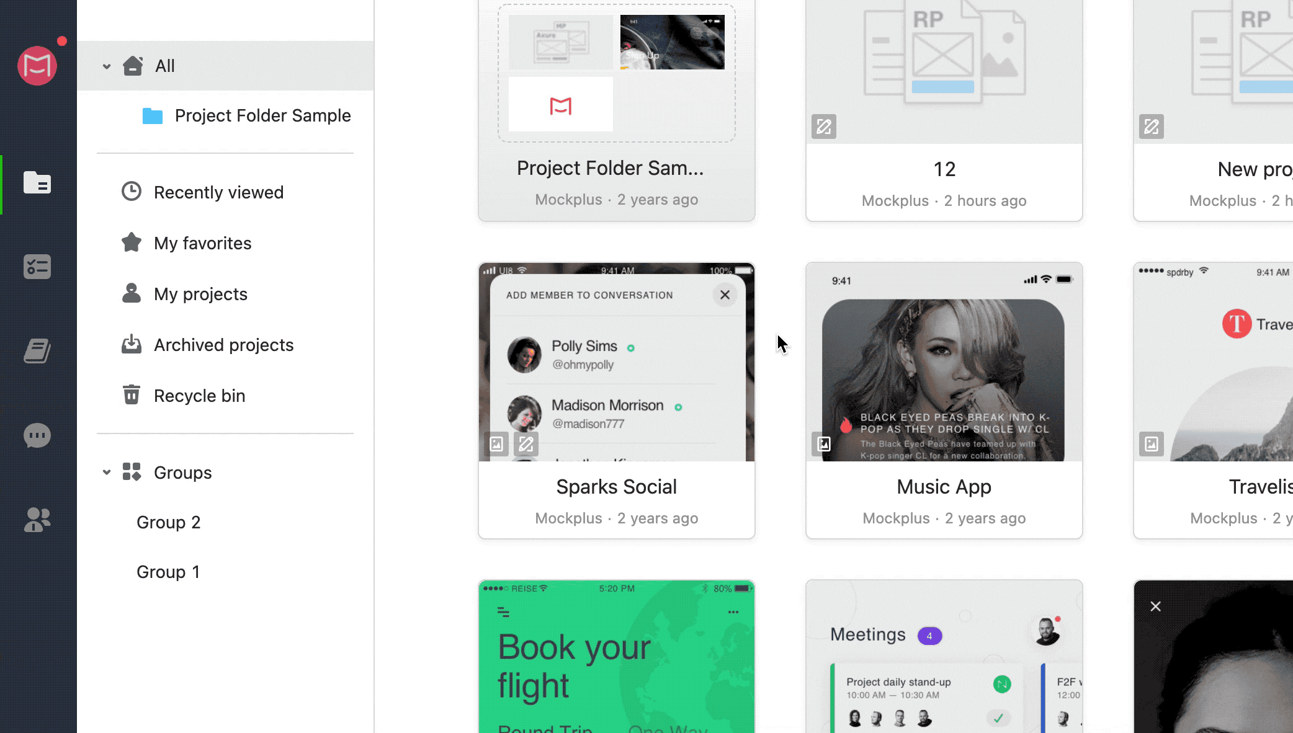Screen dimensions: 1293x733
Task: Click the X icon on the dark portrait card
Action: [1155, 606]
